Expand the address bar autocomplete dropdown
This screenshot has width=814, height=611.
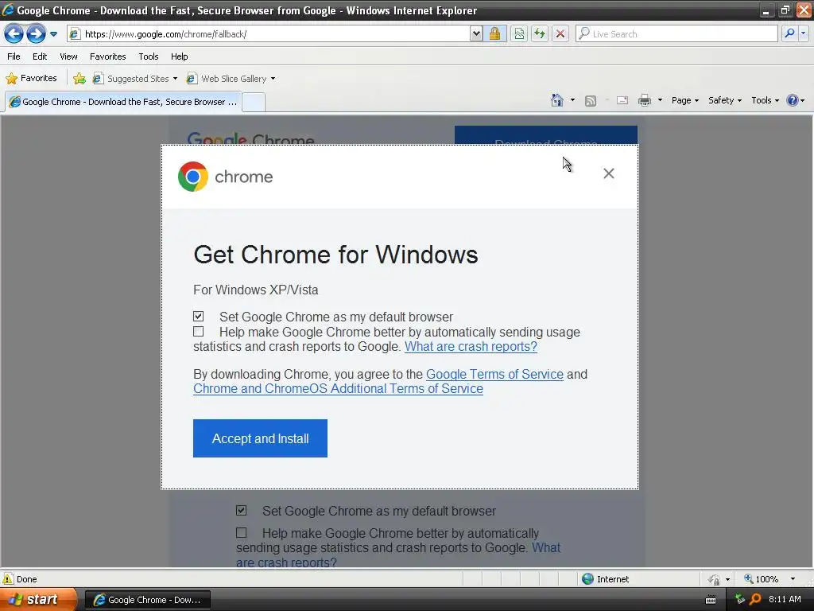(476, 33)
